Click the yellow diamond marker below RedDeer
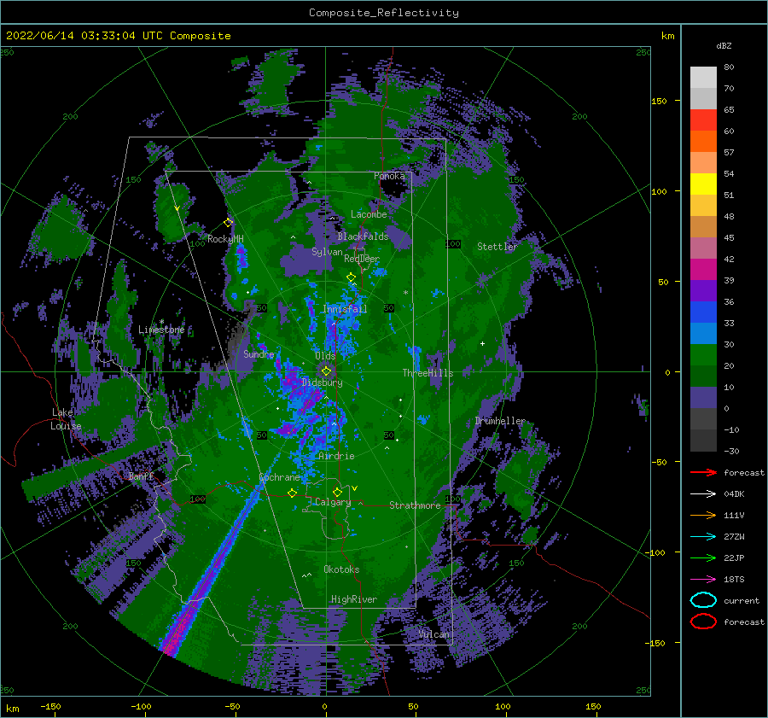 pos(352,277)
